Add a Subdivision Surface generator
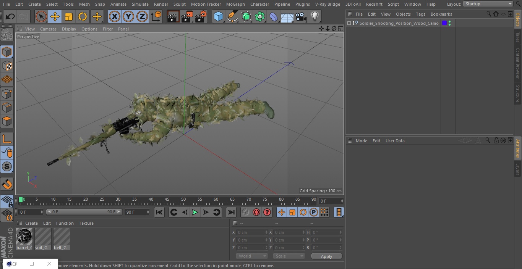The image size is (522, 269). click(246, 16)
